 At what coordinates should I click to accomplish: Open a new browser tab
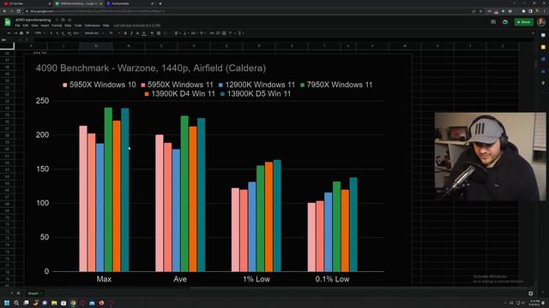point(160,3)
